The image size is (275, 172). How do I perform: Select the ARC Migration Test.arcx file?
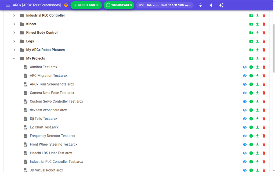(49, 76)
